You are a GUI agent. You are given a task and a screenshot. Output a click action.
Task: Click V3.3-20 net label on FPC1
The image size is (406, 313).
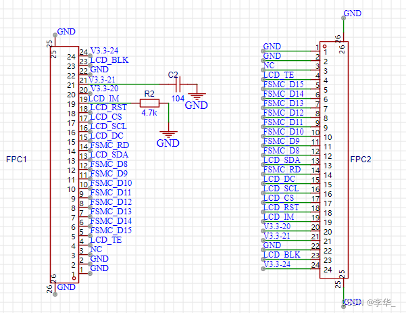[104, 89]
